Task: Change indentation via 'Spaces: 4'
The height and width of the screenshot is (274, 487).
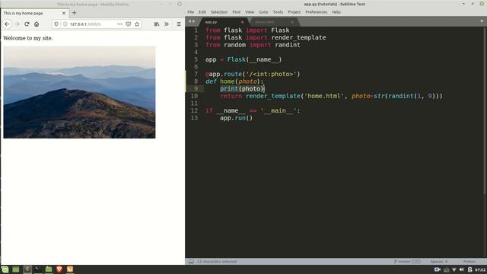Action: point(439,262)
